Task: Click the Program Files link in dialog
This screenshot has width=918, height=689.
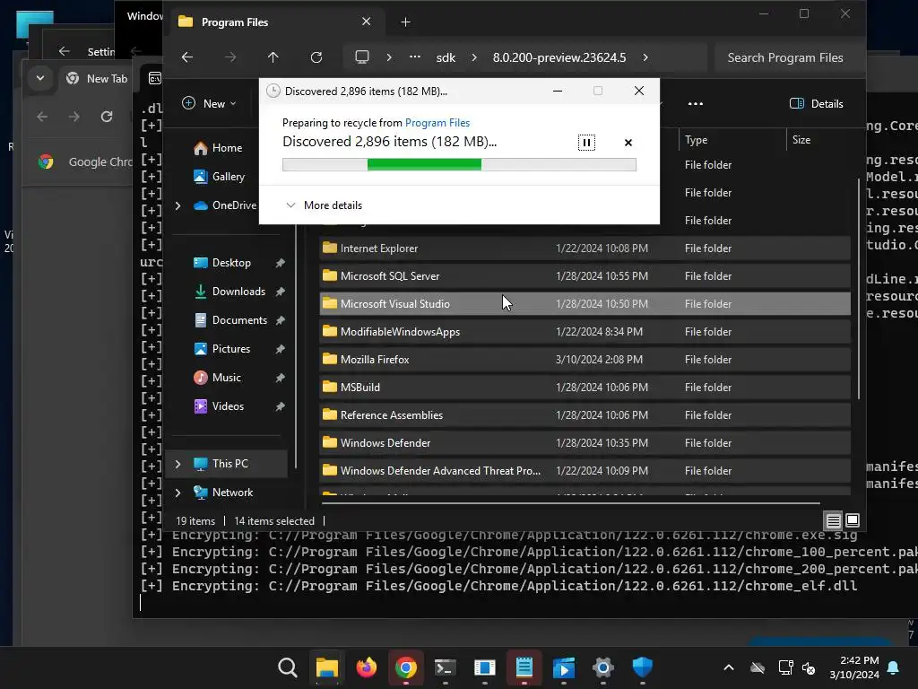Action: point(437,122)
